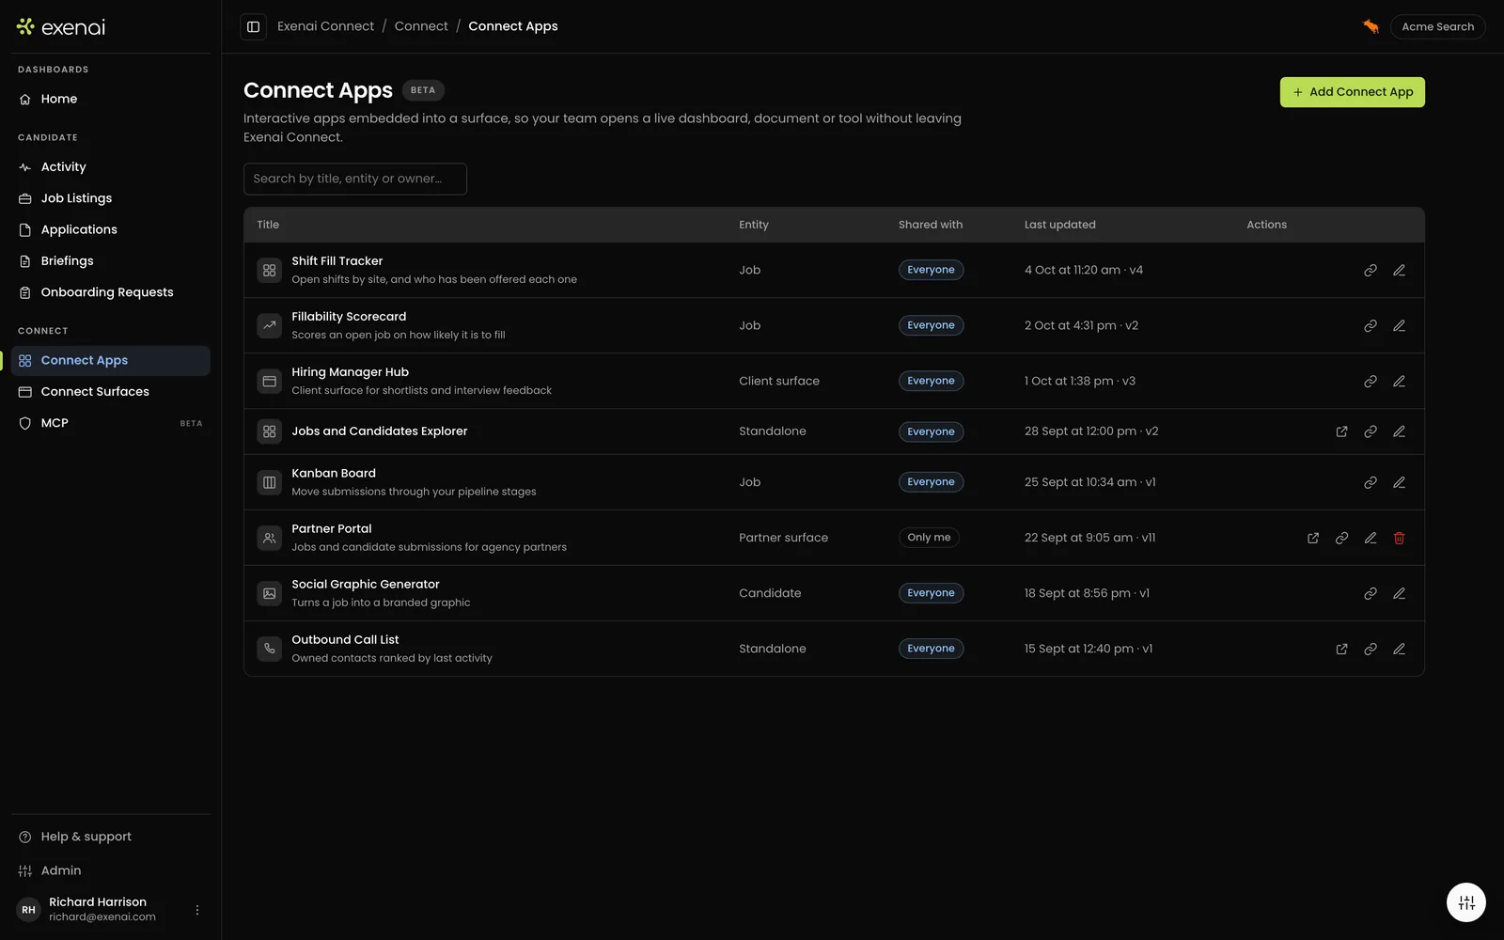Click the exenai logo
The height and width of the screenshot is (940, 1504).
click(x=61, y=27)
